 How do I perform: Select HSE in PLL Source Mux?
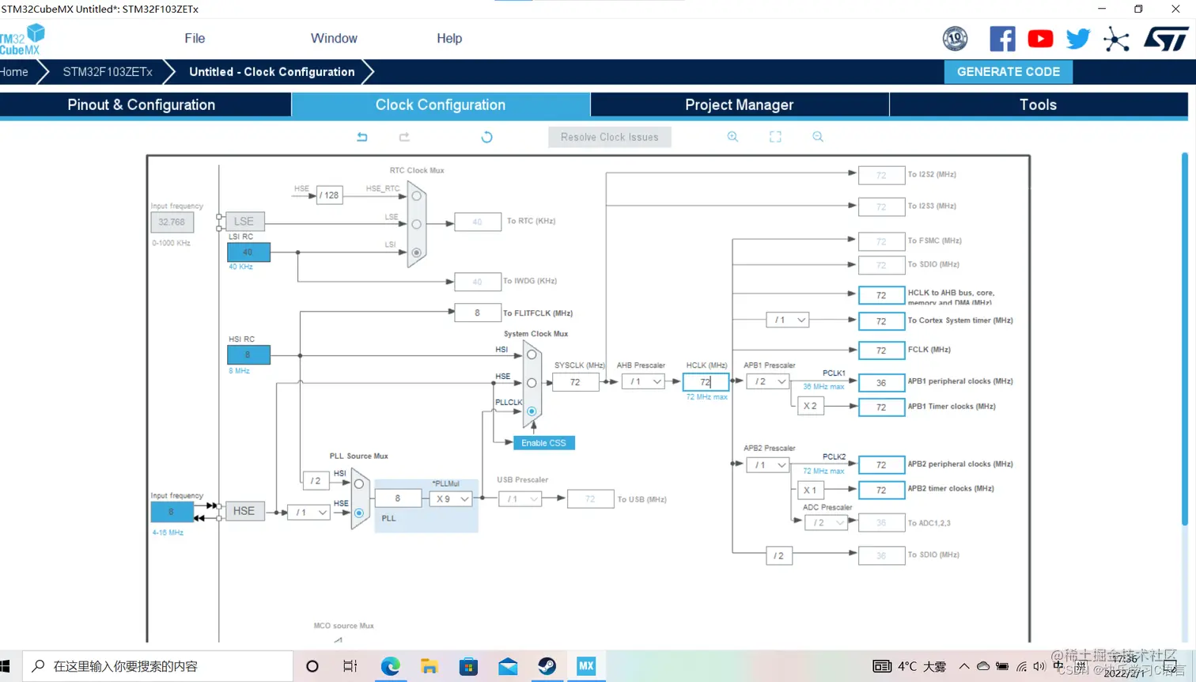pyautogui.click(x=359, y=513)
